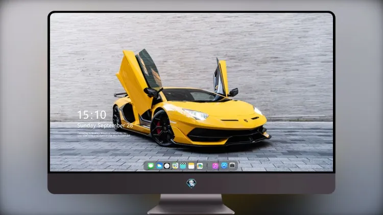Screen dimensions: 383x215
Task: Open the green Messages app in dock
Action: click(151, 166)
